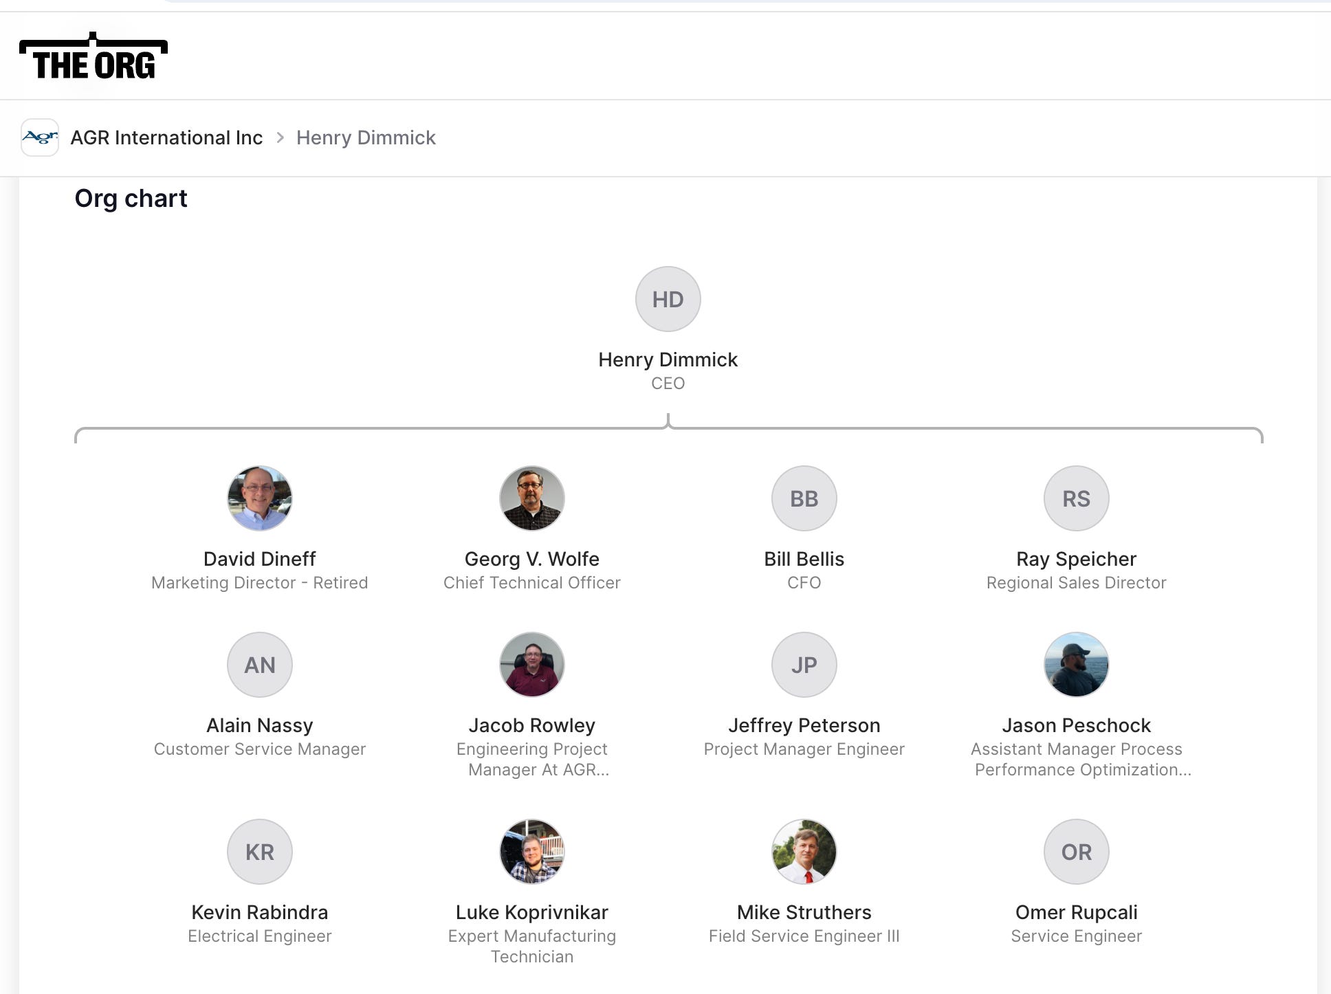The image size is (1331, 994).
Task: Open Kevin Rabindra name link
Action: (260, 912)
